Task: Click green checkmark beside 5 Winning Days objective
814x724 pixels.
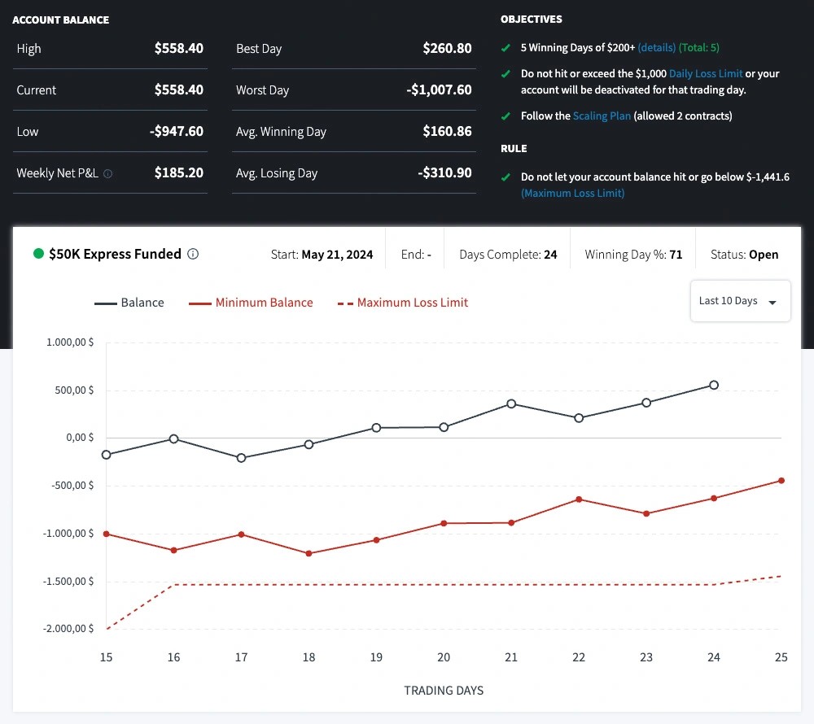Action: pos(506,48)
